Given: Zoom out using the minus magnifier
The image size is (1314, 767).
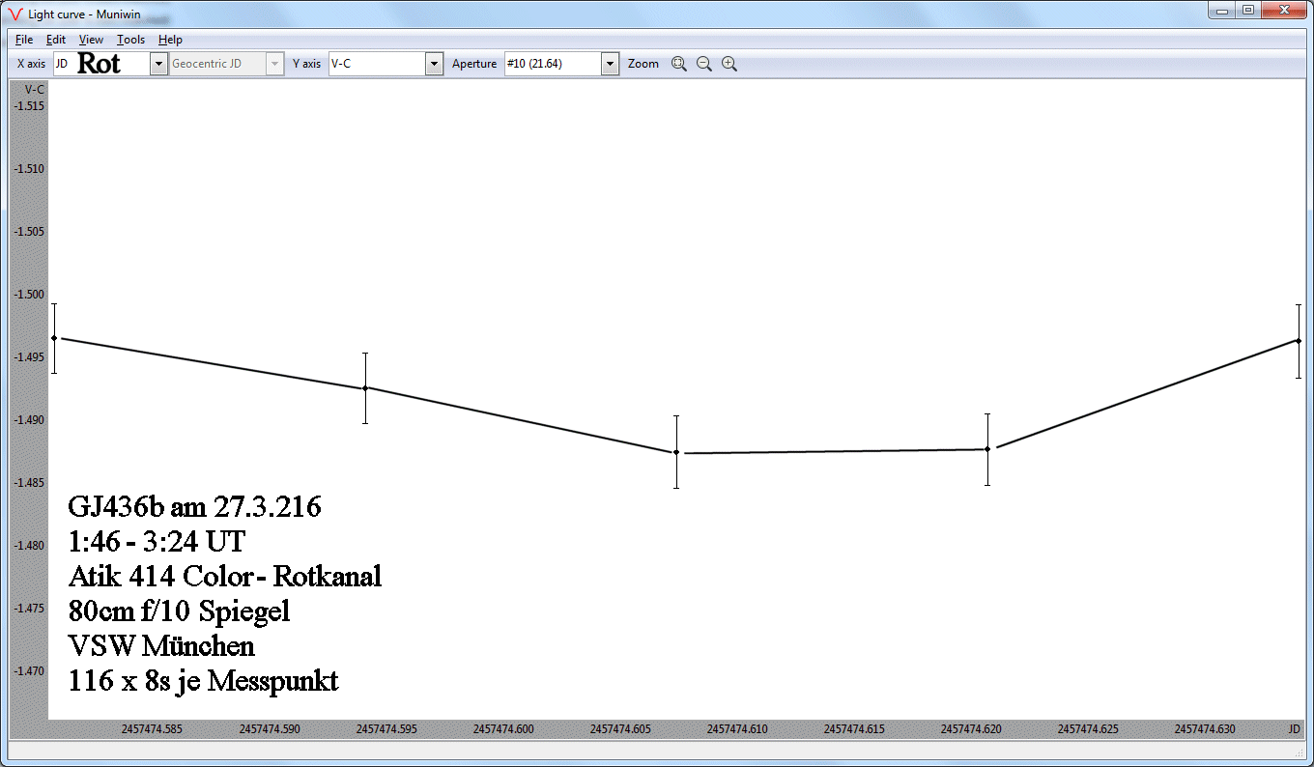Looking at the screenshot, I should click(704, 64).
